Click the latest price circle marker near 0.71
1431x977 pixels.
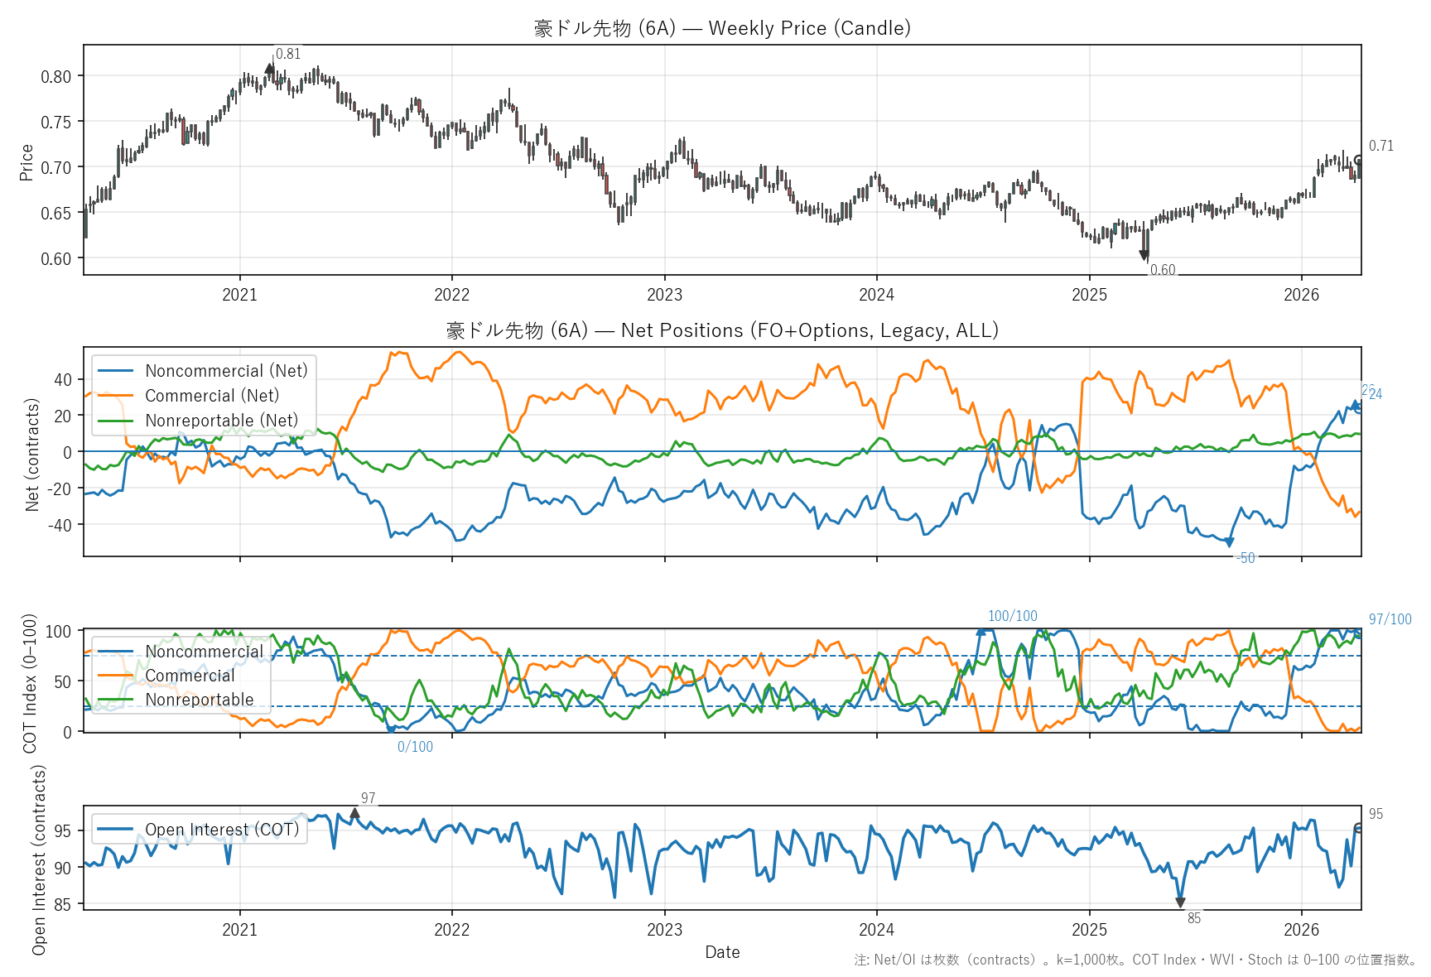pos(1358,161)
